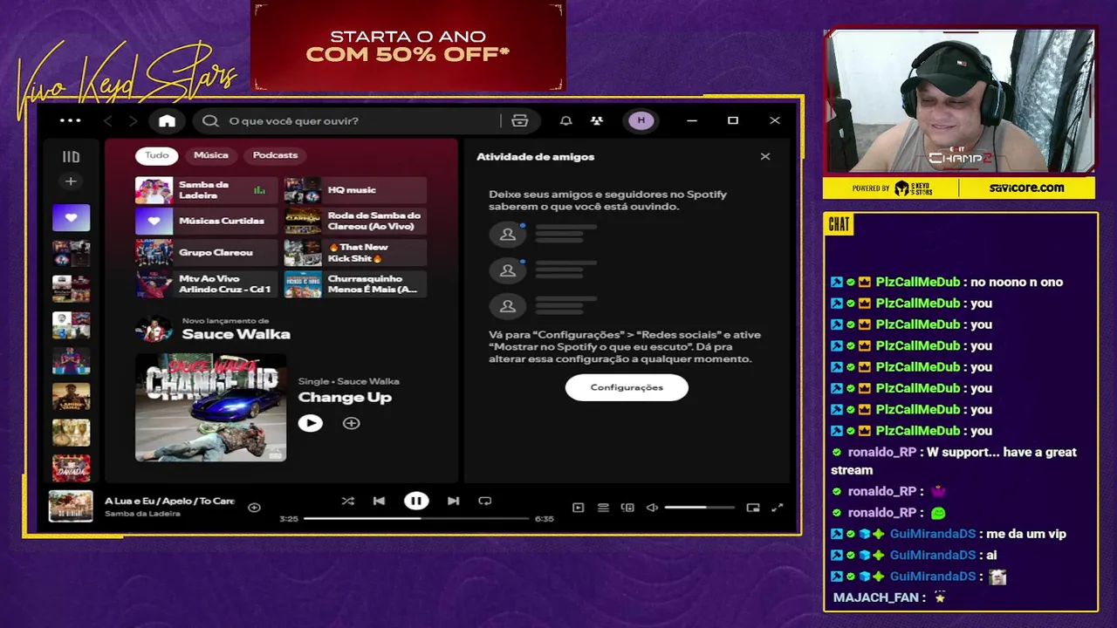Open Now Playing view icon

[x=578, y=507]
